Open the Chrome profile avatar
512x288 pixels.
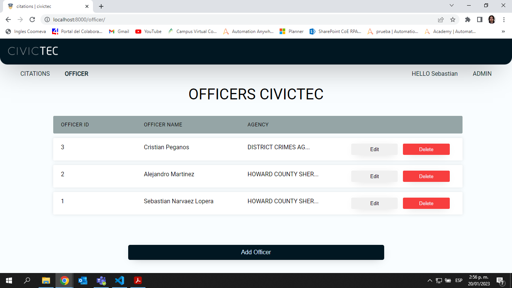click(x=492, y=19)
